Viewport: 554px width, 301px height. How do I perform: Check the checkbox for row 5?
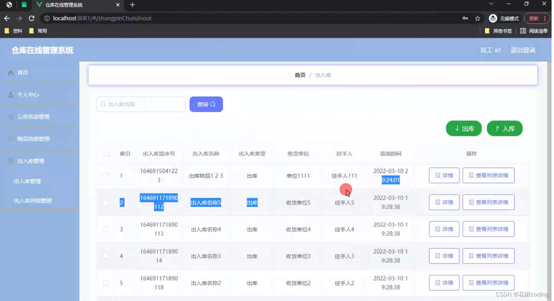106,283
